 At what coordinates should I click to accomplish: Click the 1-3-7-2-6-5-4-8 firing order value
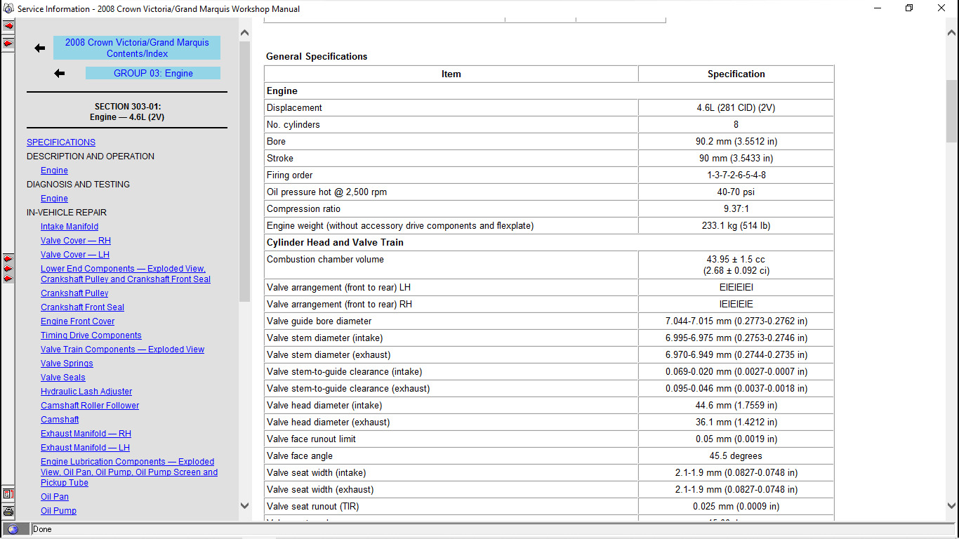[x=736, y=175]
